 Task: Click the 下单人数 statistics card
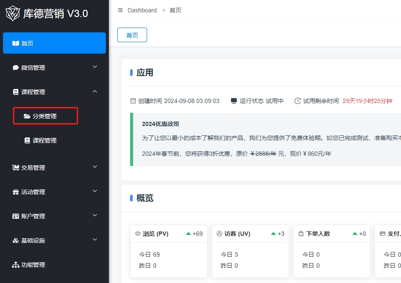click(331, 251)
